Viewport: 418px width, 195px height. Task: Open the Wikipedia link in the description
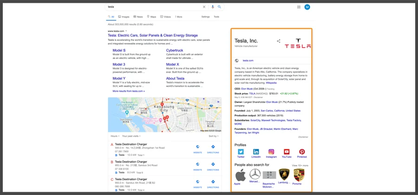tap(271, 83)
